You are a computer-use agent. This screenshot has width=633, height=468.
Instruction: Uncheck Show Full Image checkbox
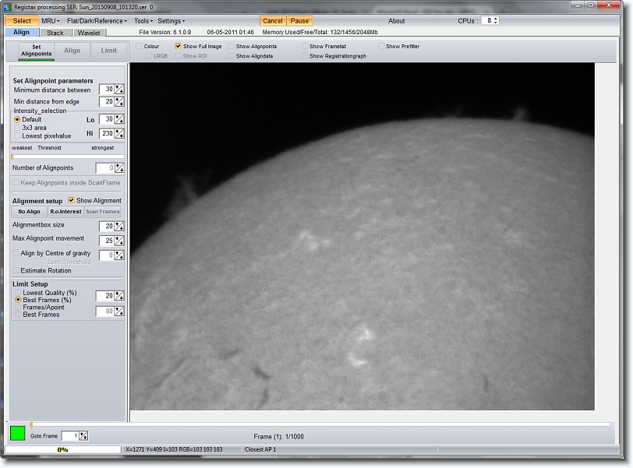[x=178, y=47]
